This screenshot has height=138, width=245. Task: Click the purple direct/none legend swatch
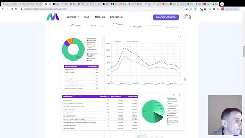[87, 40]
